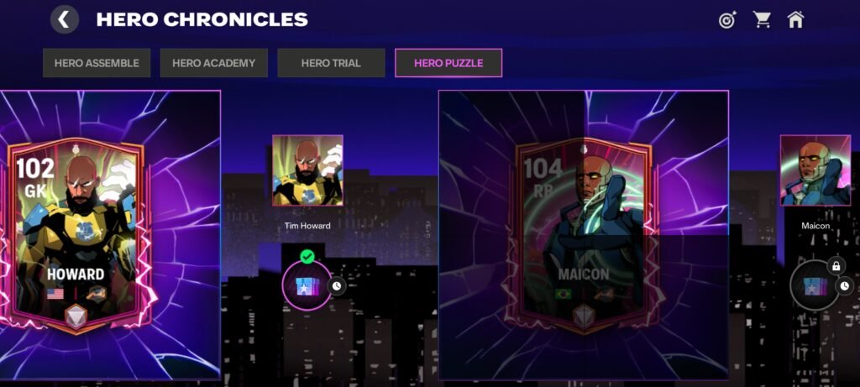The width and height of the screenshot is (860, 387).
Task: Click the Tim Howard name label
Action: coord(307,226)
